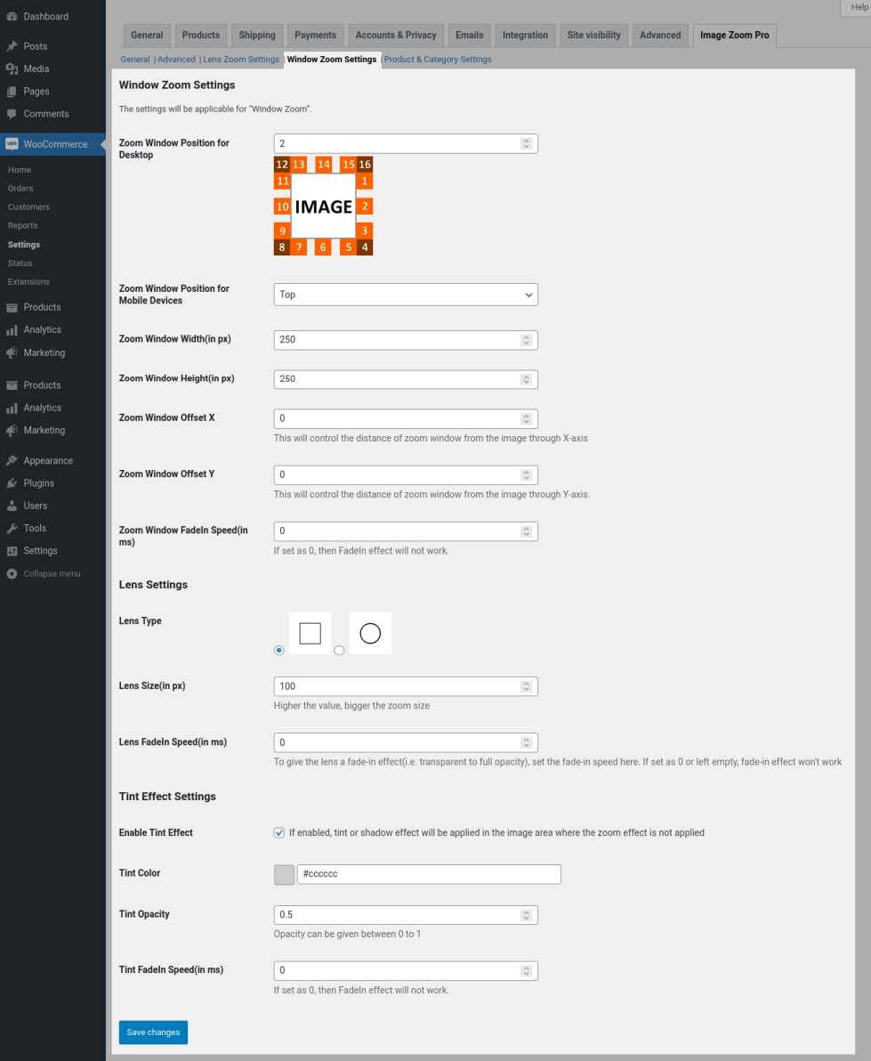Click the second Marketing megaphone icon
The image size is (871, 1061).
12,430
